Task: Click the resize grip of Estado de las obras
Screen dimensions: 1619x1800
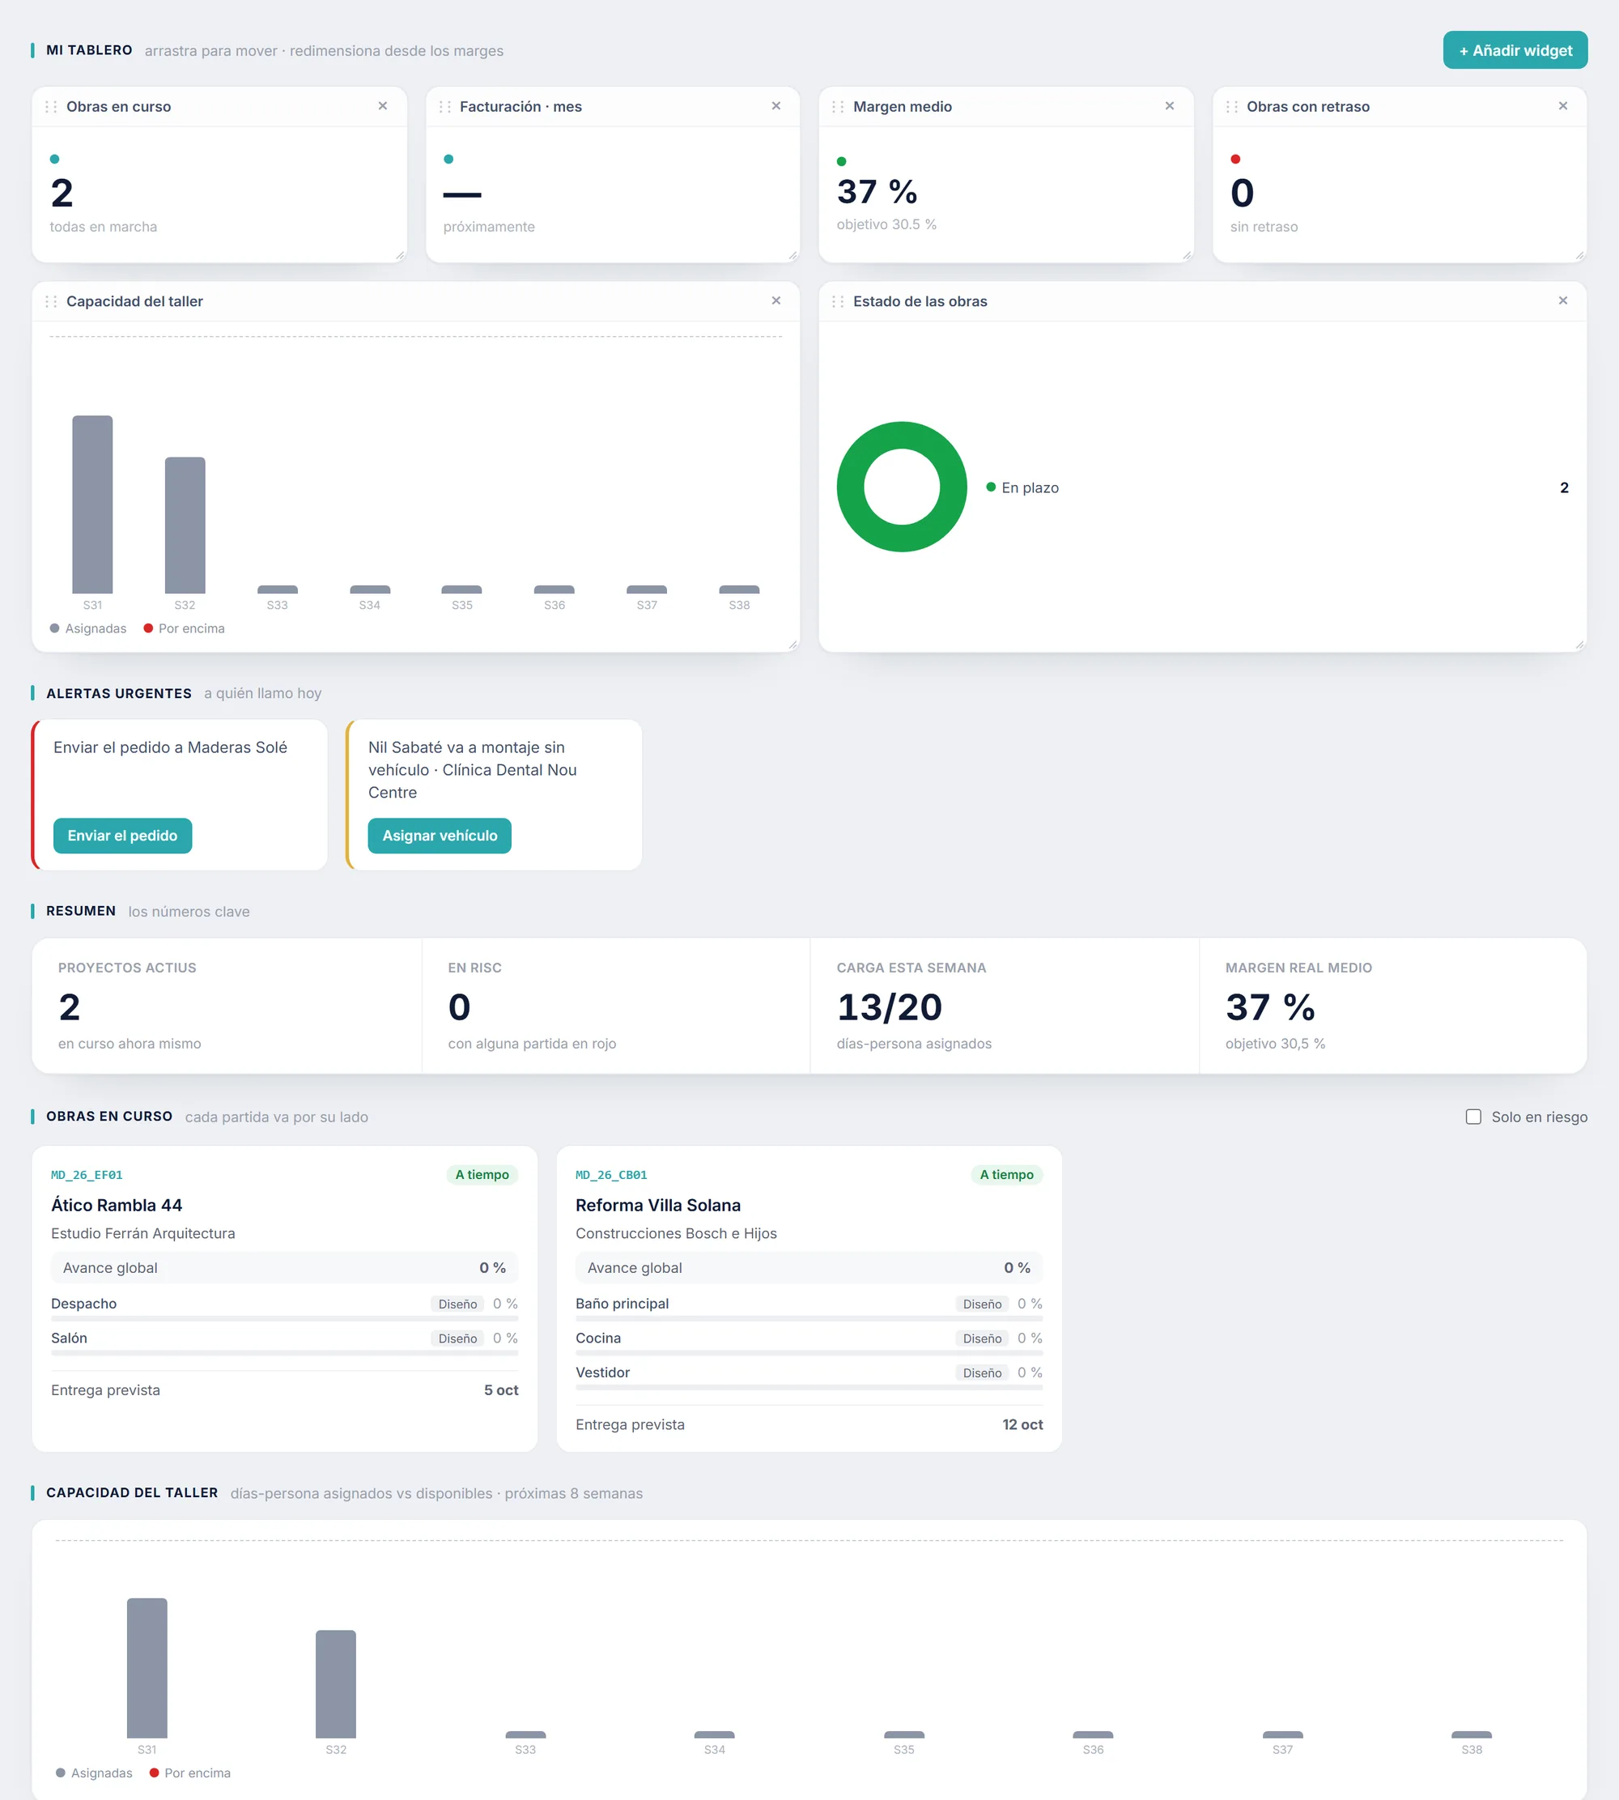Action: point(1580,645)
